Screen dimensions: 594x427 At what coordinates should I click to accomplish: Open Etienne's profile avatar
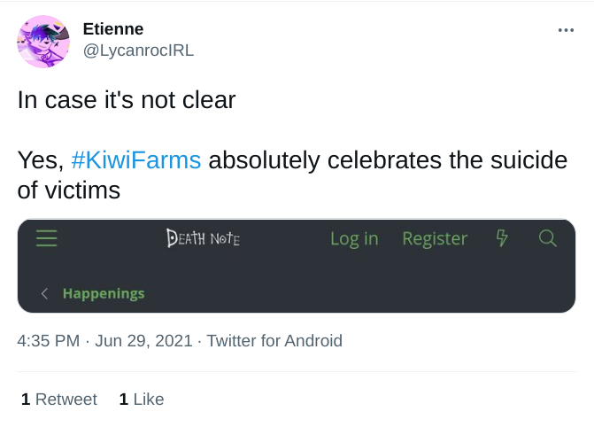(x=43, y=42)
